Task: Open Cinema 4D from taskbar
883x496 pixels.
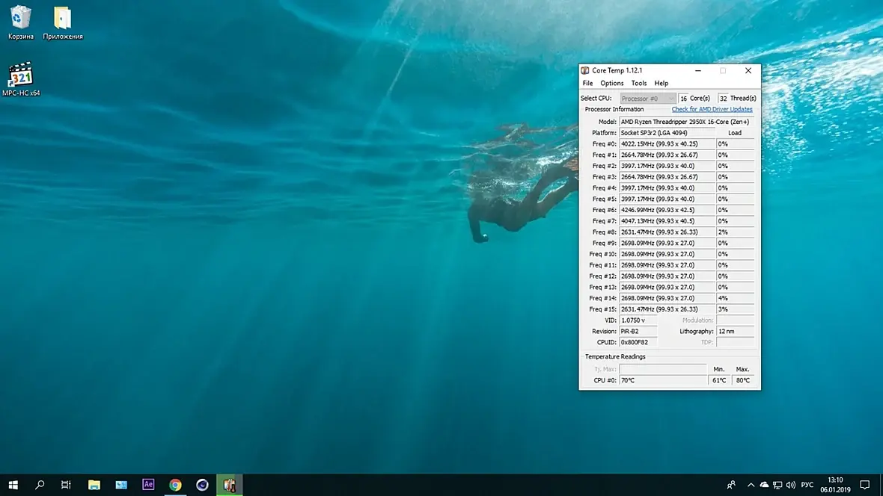Action: [202, 485]
